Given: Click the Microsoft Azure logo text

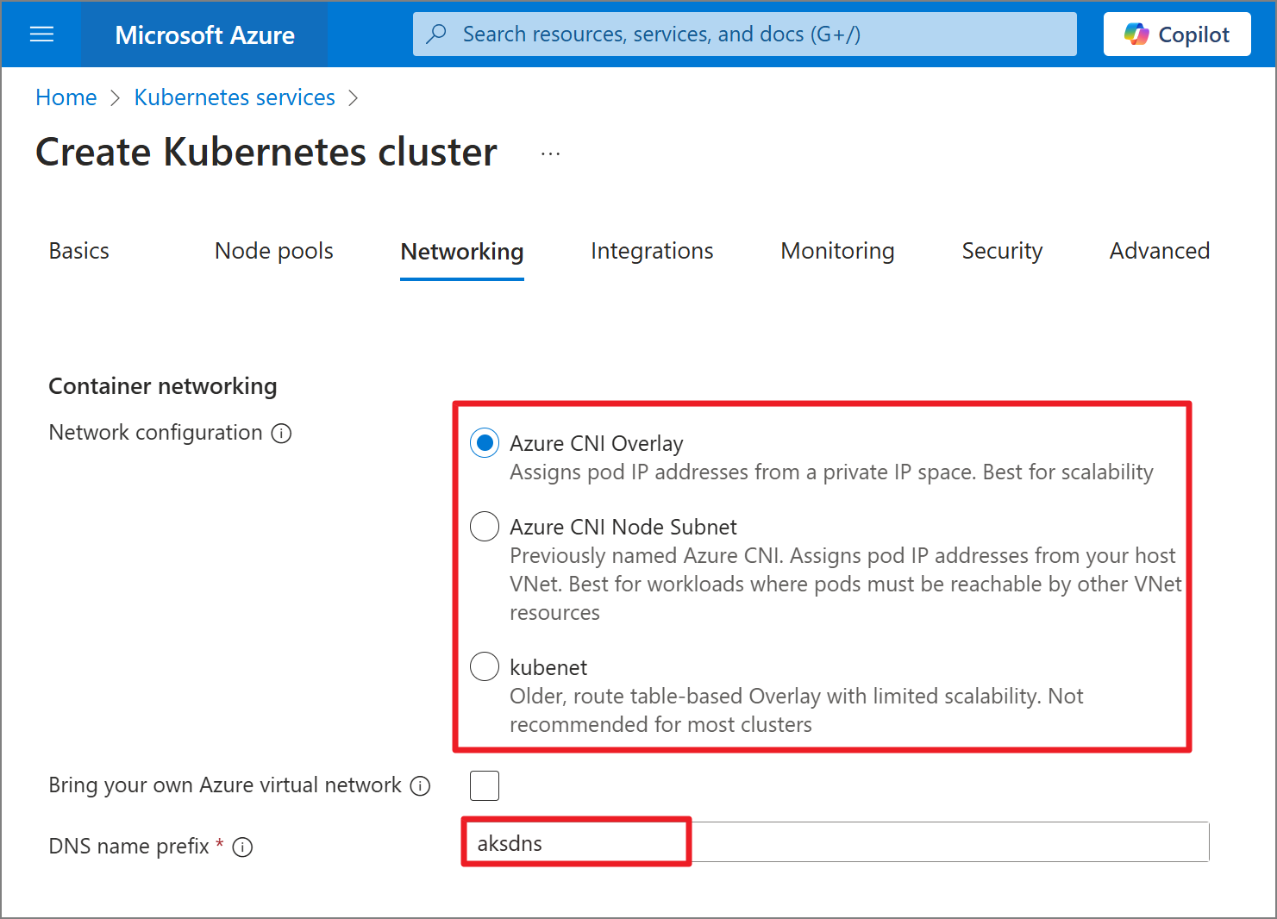Looking at the screenshot, I should click(204, 34).
